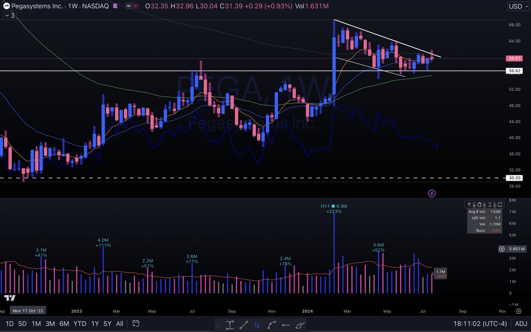Click the purple lightning bolt event icon
Image resolution: width=531 pixels, height=332 pixels.
click(x=432, y=193)
